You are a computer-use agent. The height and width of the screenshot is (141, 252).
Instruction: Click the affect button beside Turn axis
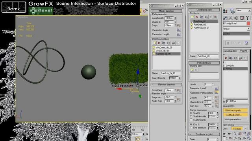coord(217,106)
